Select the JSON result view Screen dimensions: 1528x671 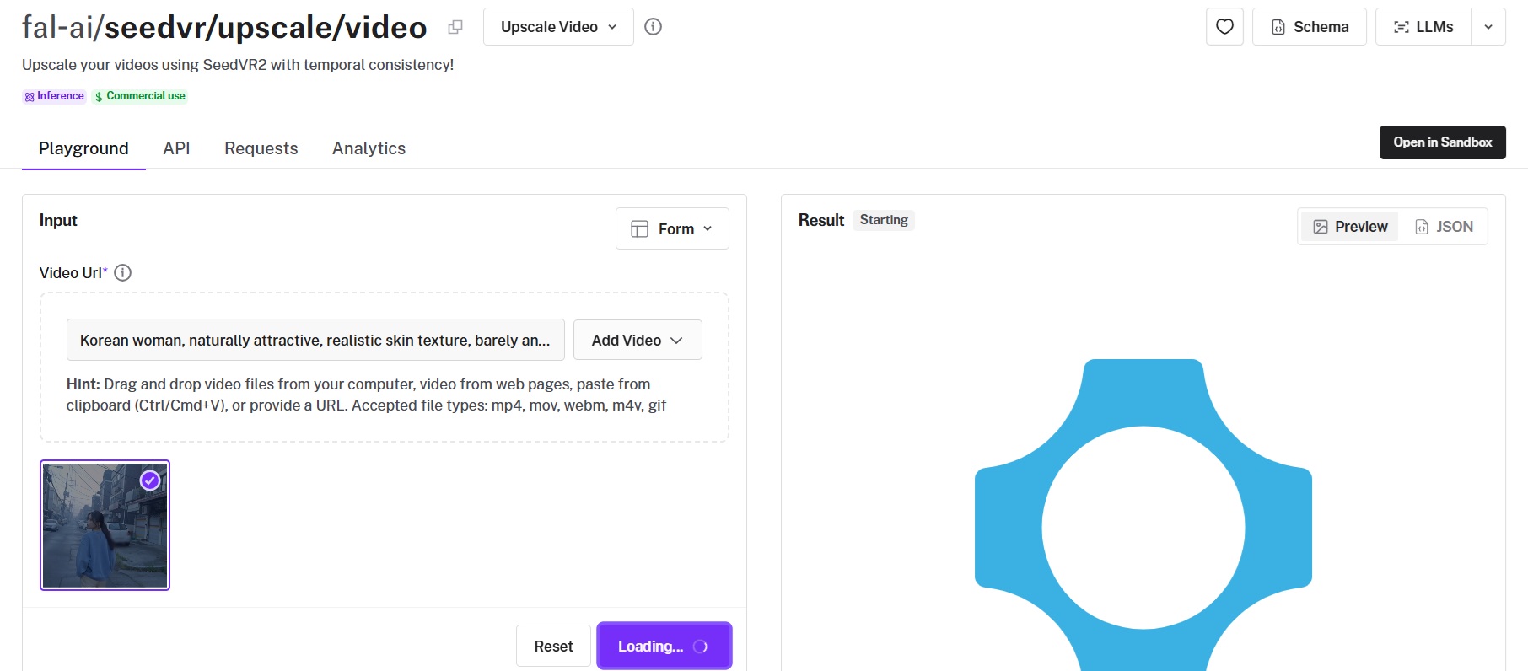point(1444,227)
